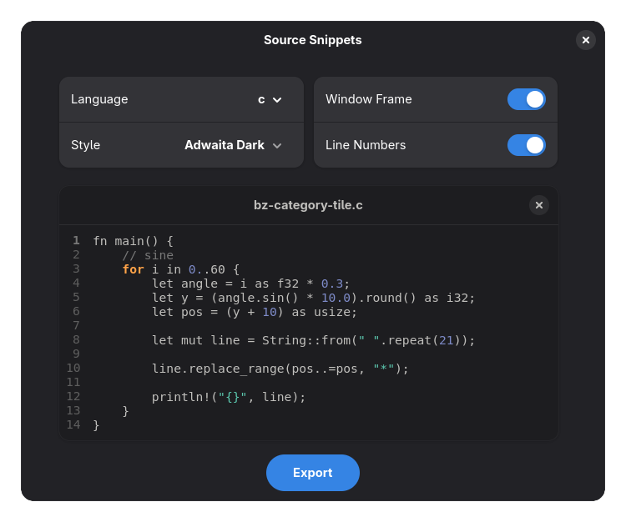Click the "let angle = i as f32 * 0.3;" line
The height and width of the screenshot is (522, 626).
[x=250, y=284]
